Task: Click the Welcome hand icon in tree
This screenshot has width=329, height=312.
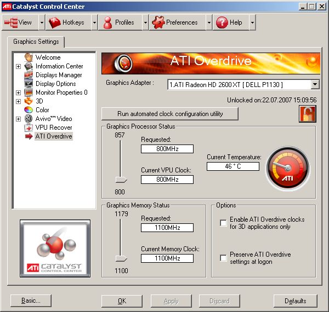Action: 29,57
